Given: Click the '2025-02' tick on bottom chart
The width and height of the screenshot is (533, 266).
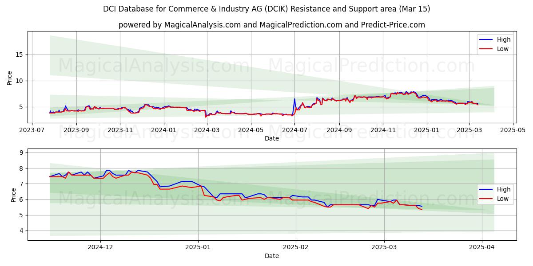Looking at the screenshot, I should (295, 247).
